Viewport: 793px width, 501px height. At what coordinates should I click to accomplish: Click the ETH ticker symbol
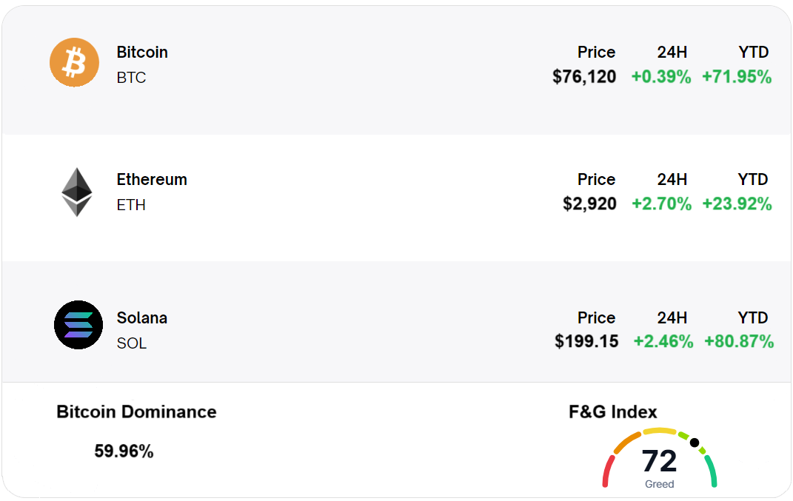131,205
